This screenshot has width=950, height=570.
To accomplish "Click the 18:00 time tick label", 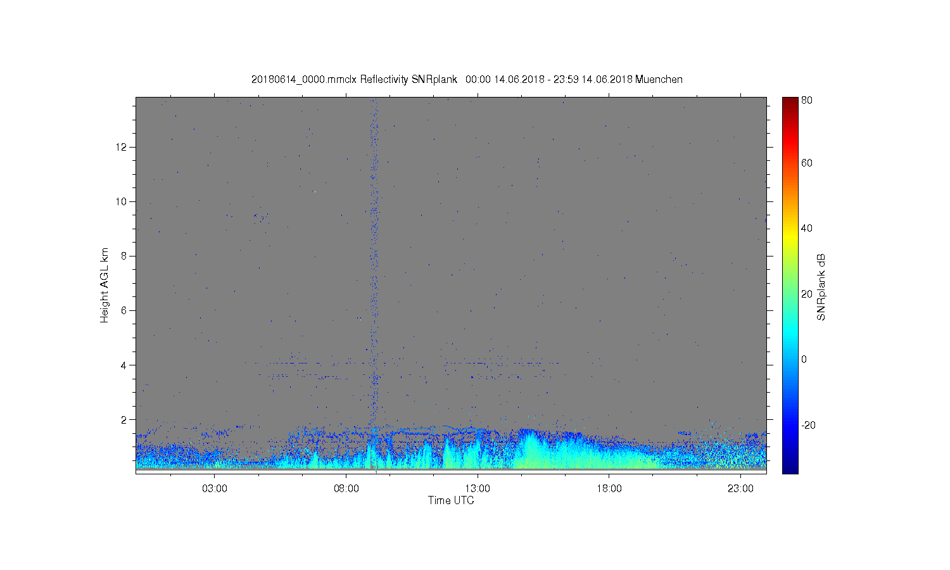I will click(609, 489).
